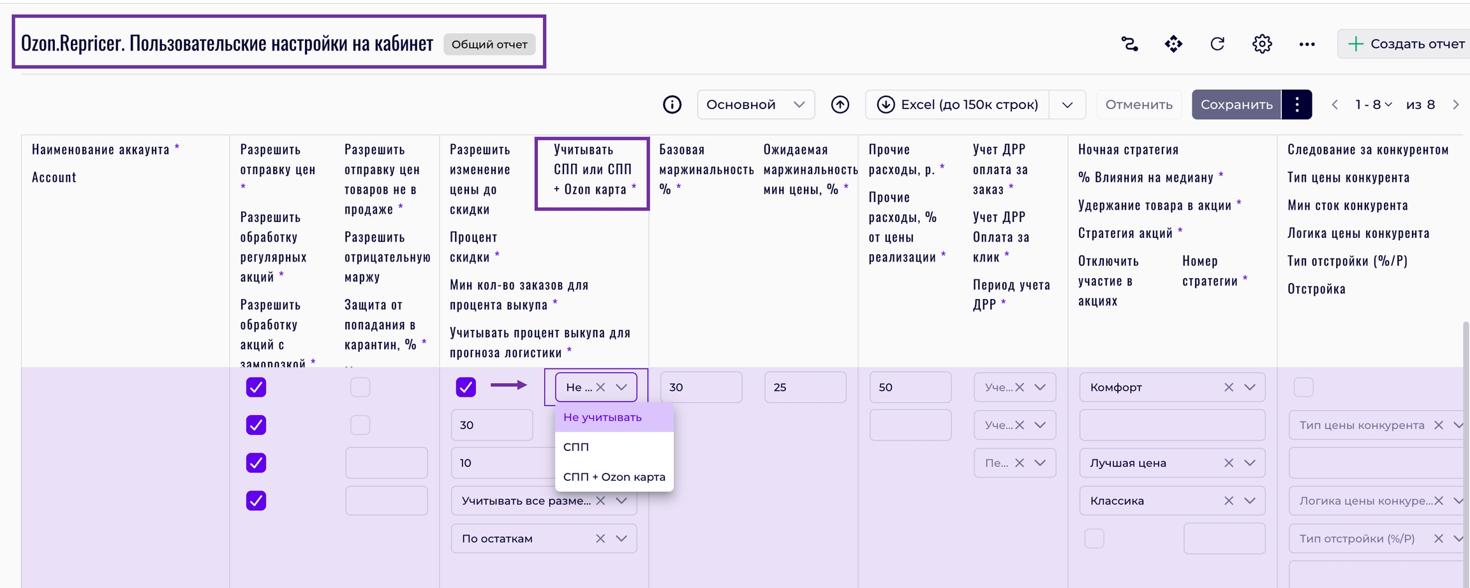Image resolution: width=1470 pixels, height=588 pixels.
Task: Toggle the Отключить участие в акциях checkbox
Action: (1094, 538)
